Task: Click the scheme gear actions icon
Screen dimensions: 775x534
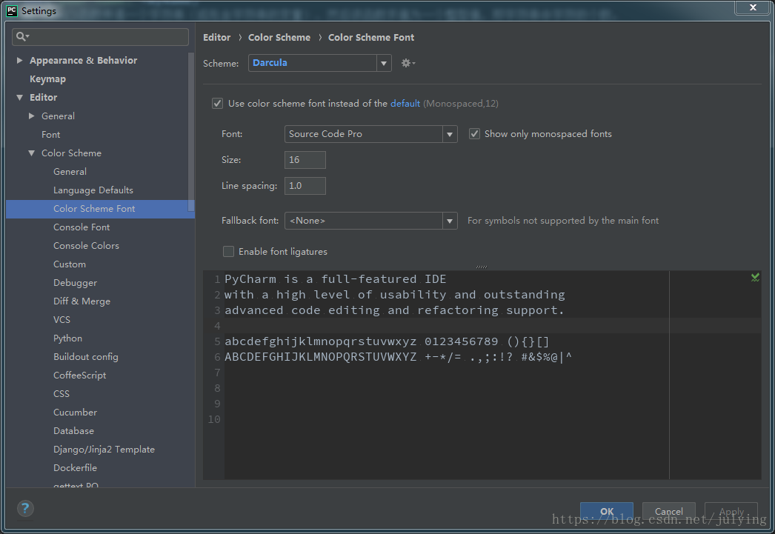Action: [x=408, y=63]
